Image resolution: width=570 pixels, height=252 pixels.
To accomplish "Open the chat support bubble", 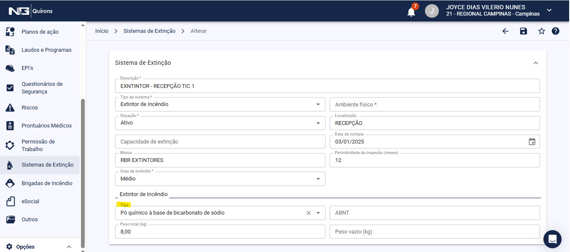I will [x=552, y=239].
